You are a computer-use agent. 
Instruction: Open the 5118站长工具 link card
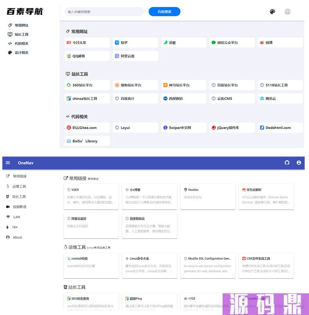click(x=280, y=85)
